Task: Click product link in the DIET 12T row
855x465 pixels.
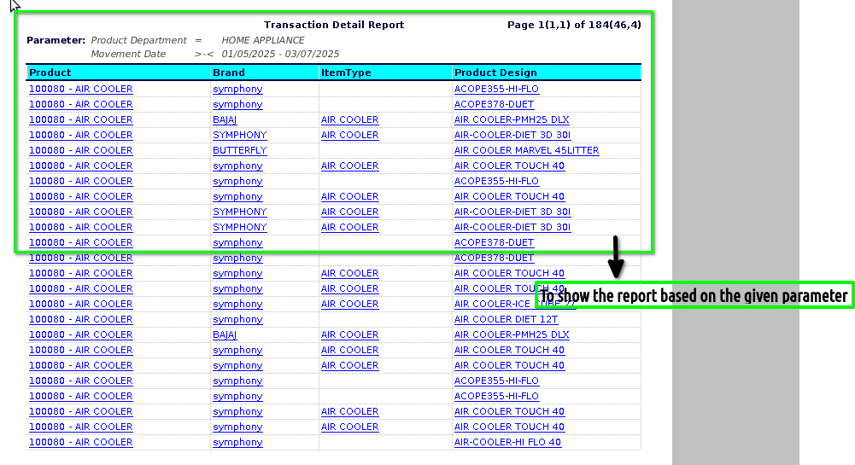Action: pos(80,319)
